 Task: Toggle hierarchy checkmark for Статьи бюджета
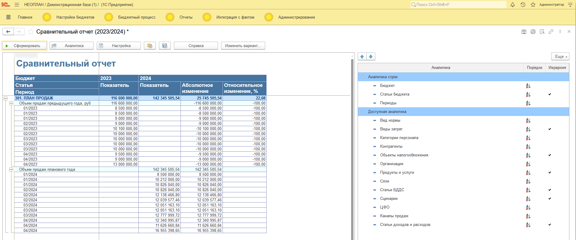coord(550,94)
